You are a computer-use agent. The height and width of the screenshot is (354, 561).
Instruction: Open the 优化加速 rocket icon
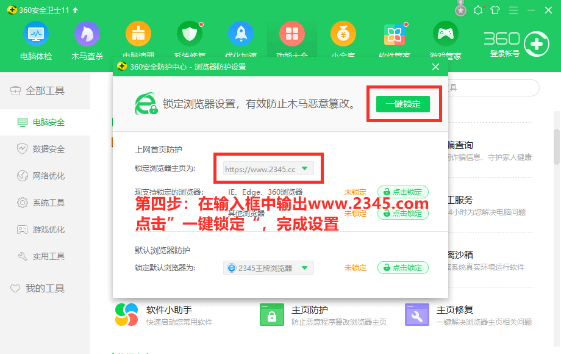[x=241, y=34]
